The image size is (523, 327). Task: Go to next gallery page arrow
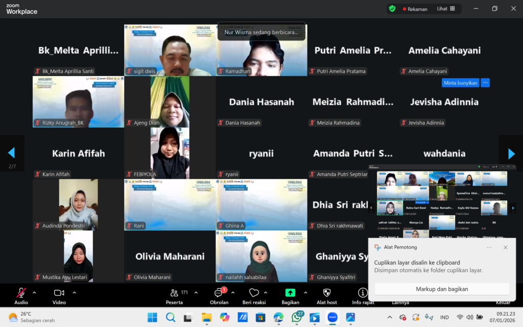pos(511,153)
